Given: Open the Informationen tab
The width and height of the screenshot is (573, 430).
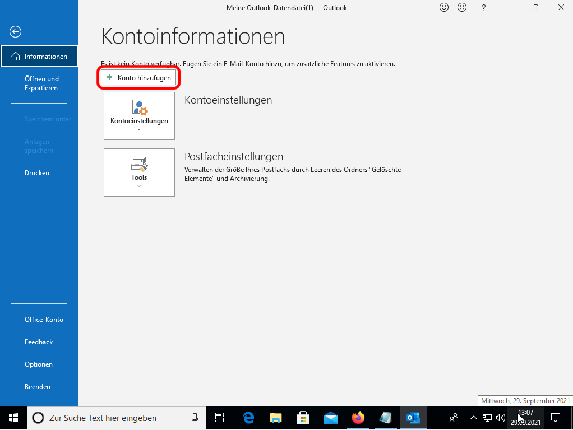Looking at the screenshot, I should click(x=39, y=56).
